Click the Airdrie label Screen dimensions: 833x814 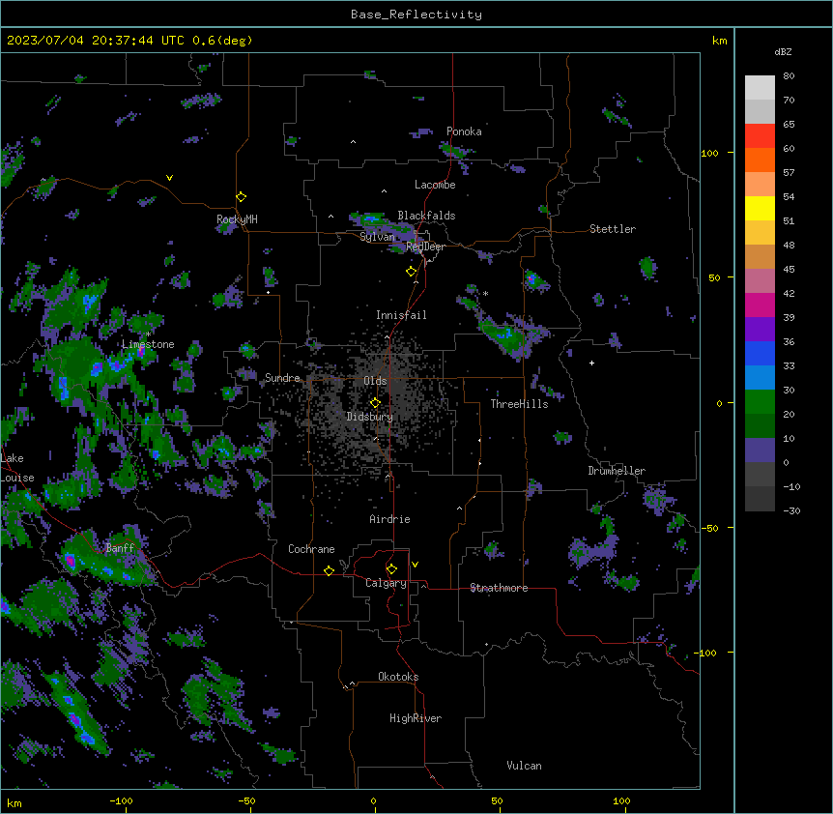[x=389, y=519]
